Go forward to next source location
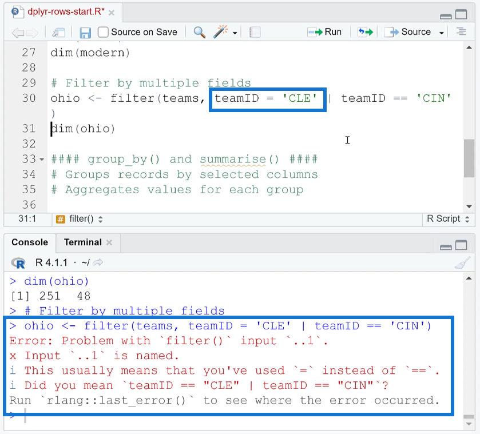Image resolution: width=480 pixels, height=434 pixels. coord(32,33)
